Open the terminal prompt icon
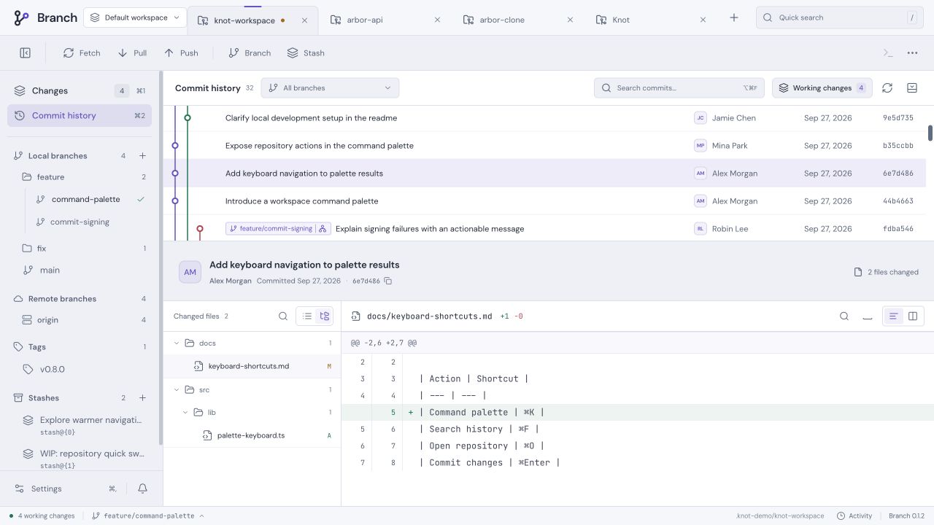 point(888,53)
